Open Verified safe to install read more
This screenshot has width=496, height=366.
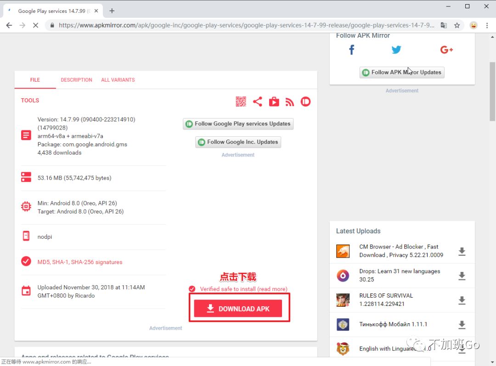click(243, 289)
